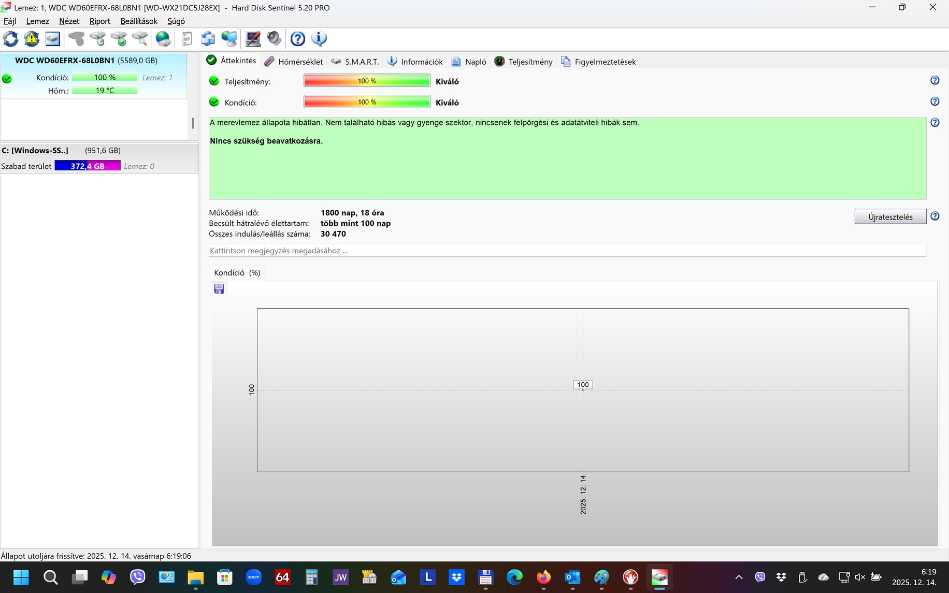Open Dropbox from the taskbar

[456, 577]
